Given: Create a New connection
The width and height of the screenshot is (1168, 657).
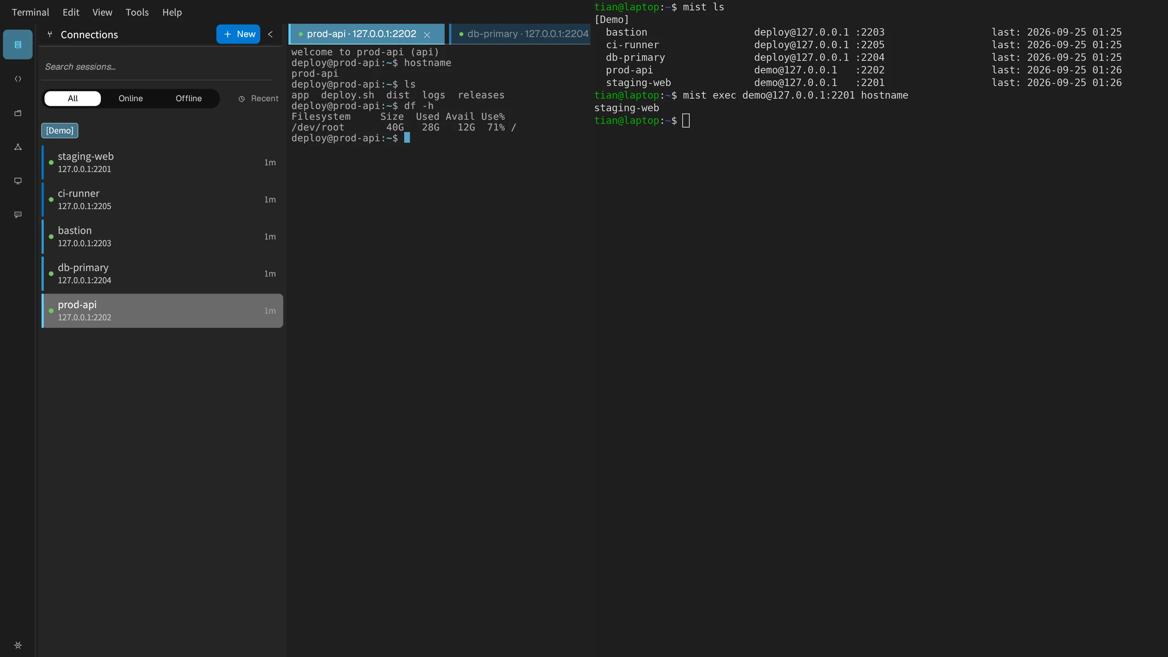Looking at the screenshot, I should click(x=238, y=34).
